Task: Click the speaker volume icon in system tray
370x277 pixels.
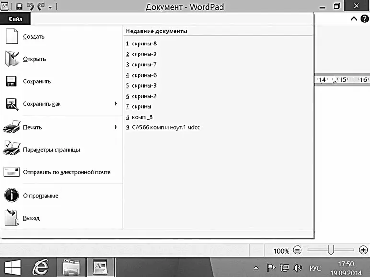Action: coord(297,267)
